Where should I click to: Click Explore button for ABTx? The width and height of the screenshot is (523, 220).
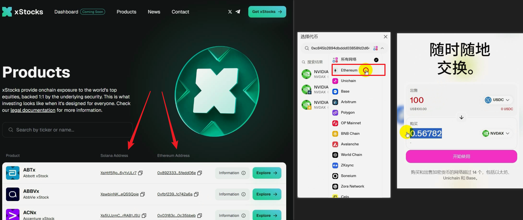[x=267, y=173]
